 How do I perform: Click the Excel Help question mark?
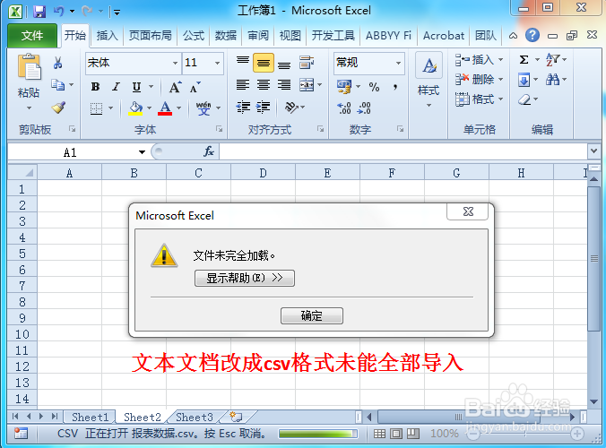tap(532, 36)
